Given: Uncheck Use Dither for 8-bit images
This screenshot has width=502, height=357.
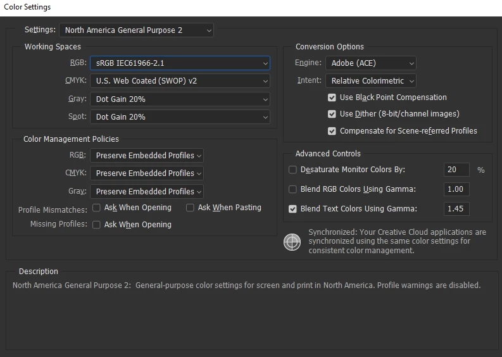Looking at the screenshot, I should [332, 114].
